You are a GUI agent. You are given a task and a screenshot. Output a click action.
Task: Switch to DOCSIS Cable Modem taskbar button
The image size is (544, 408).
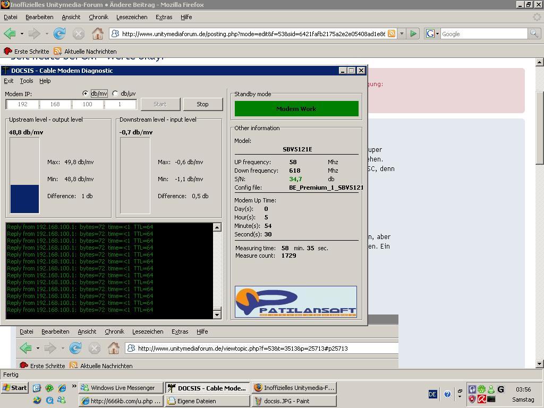tap(208, 388)
